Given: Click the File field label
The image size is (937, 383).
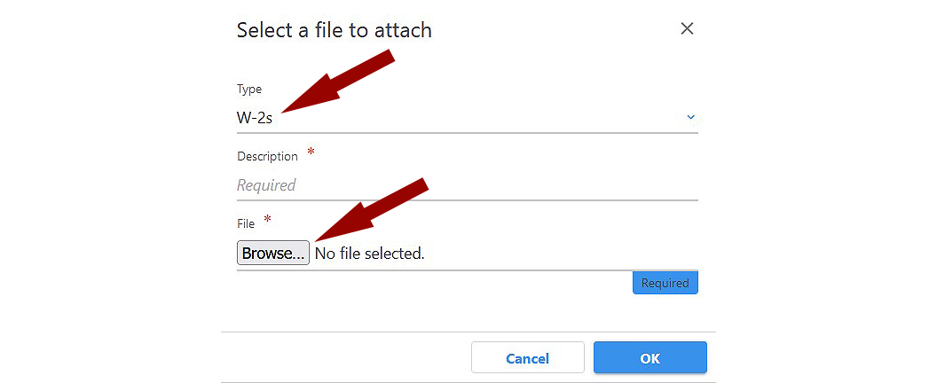Looking at the screenshot, I should click(246, 223).
